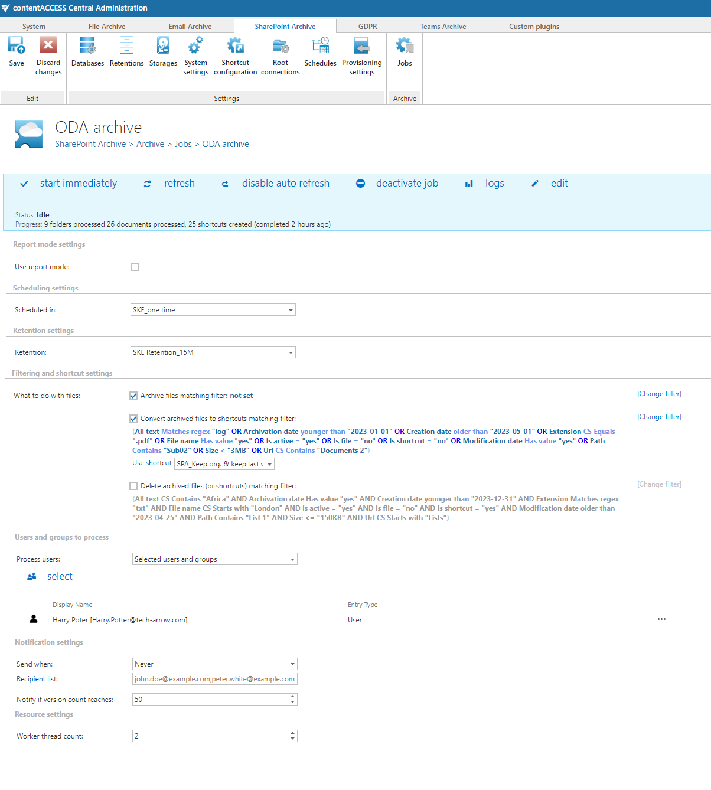Switch to the Teams Archive tab

[443, 27]
